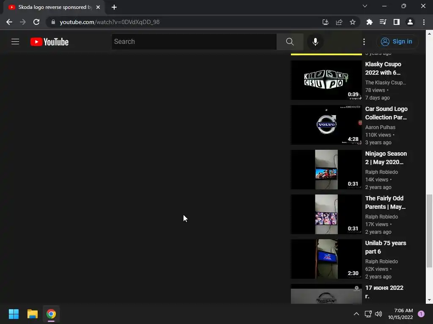This screenshot has height=324, width=433.
Task: Open Klasky Csupo 2022 with 6… title
Action: [383, 68]
